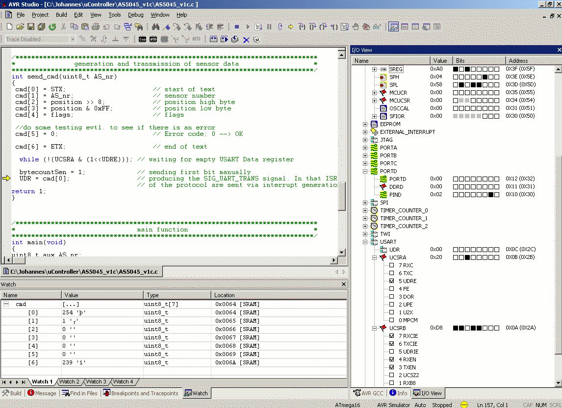Click the Toggle Breakpoint hand icon
The image size is (562, 408).
click(356, 27)
